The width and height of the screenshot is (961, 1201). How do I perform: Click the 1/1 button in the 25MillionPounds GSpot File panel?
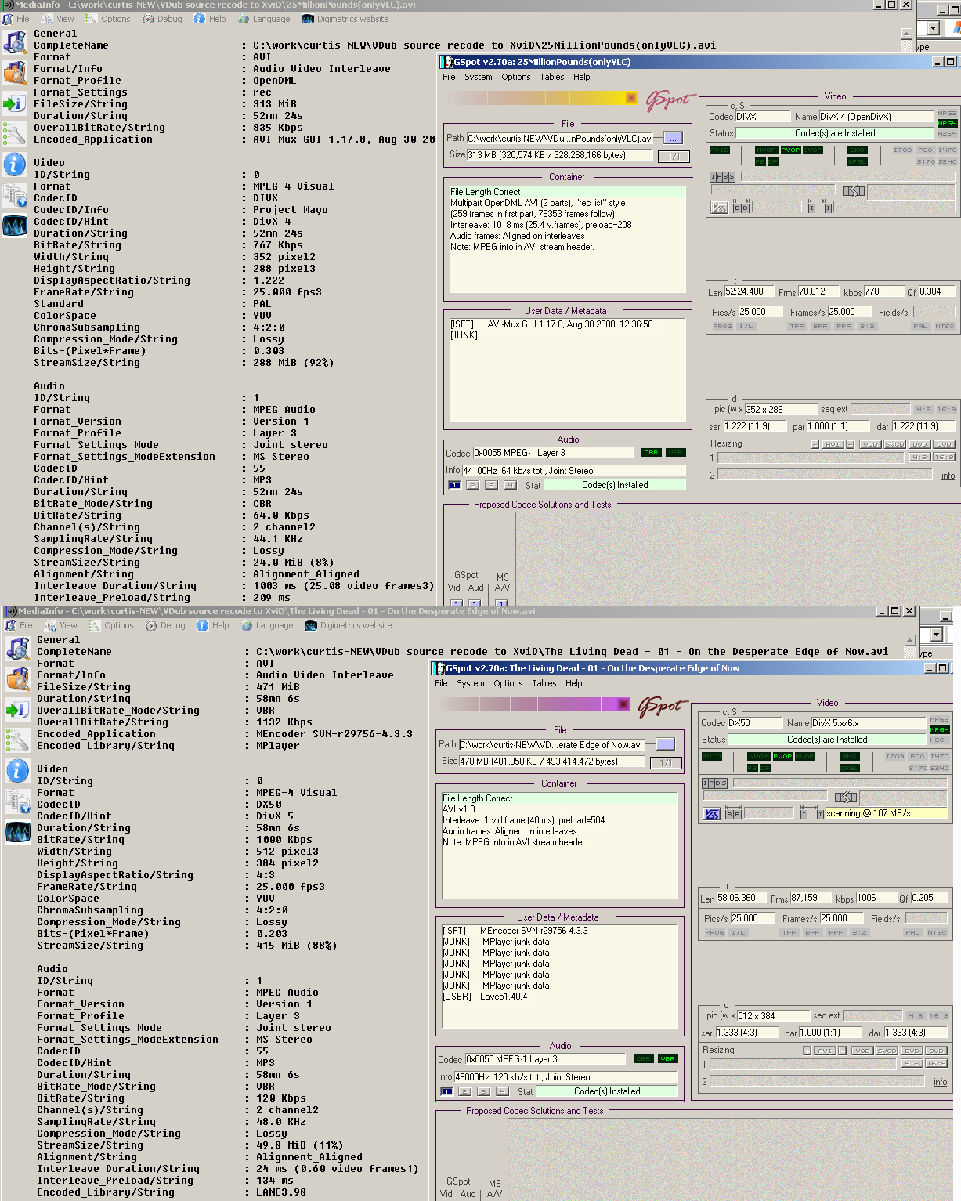pyautogui.click(x=674, y=157)
